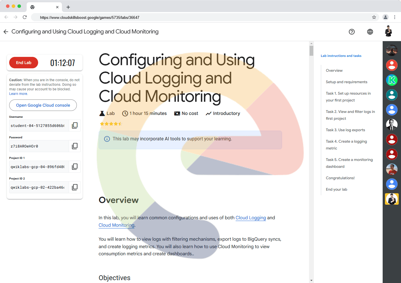The width and height of the screenshot is (401, 283).
Task: Click the lab rating stars
Action: tap(111, 124)
